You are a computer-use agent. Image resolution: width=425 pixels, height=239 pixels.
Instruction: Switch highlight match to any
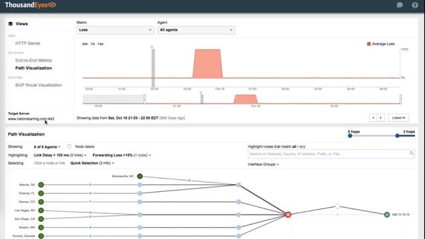point(302,147)
